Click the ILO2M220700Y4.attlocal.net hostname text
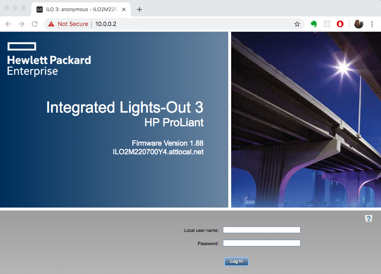The height and width of the screenshot is (274, 381). [x=158, y=152]
